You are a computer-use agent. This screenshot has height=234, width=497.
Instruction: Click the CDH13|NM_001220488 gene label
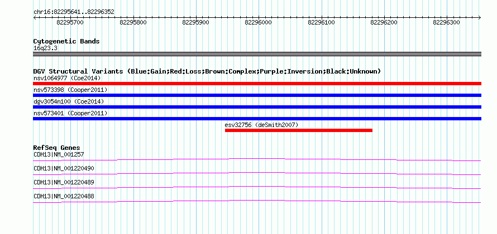point(64,196)
